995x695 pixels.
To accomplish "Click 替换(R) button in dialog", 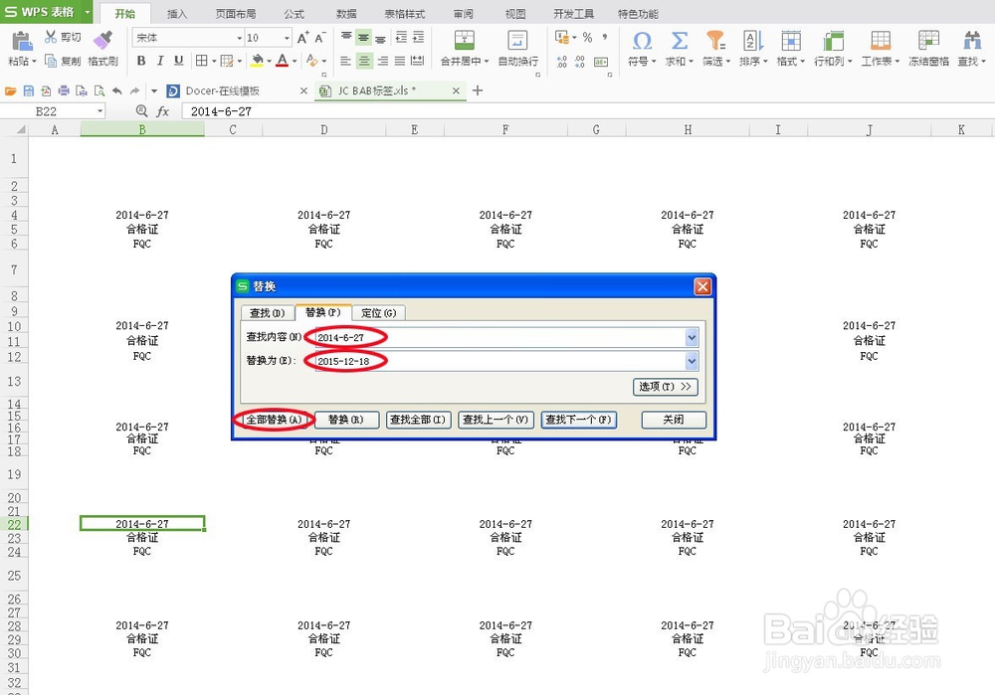I will click(346, 420).
